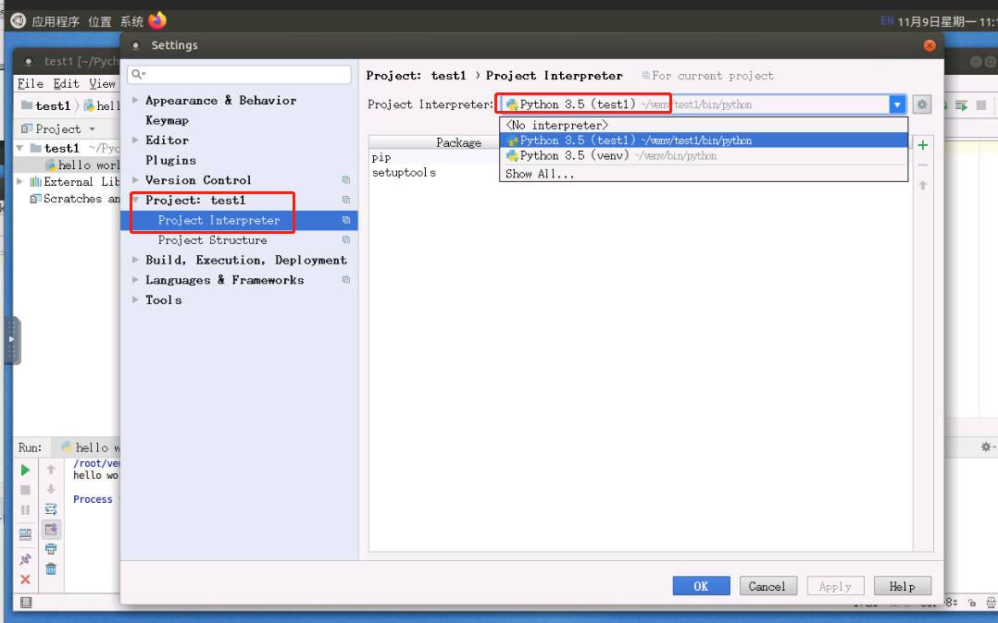Choose Show All... in interpreter list
Image resolution: width=998 pixels, height=623 pixels.
(704, 174)
